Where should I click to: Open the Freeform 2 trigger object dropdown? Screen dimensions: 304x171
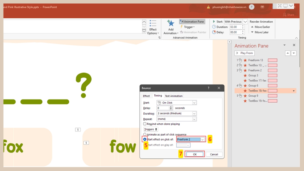pos(202,140)
